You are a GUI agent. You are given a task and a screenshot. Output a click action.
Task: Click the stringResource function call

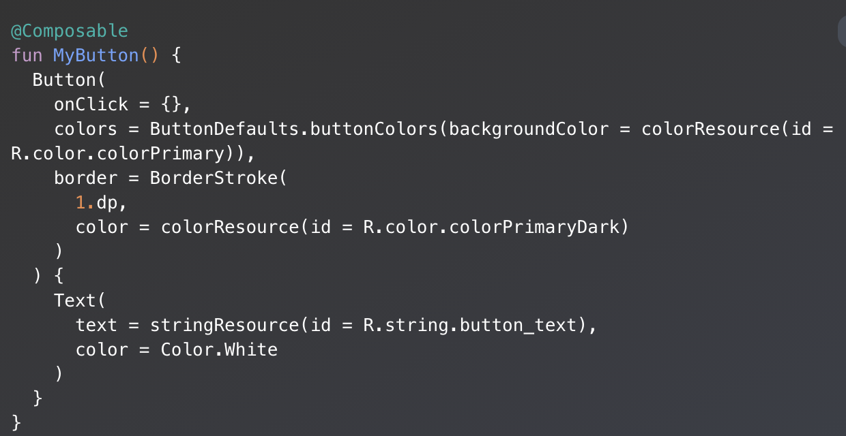[x=224, y=325]
